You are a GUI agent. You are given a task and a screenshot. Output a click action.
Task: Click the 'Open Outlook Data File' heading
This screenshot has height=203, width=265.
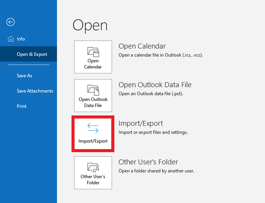[155, 85]
